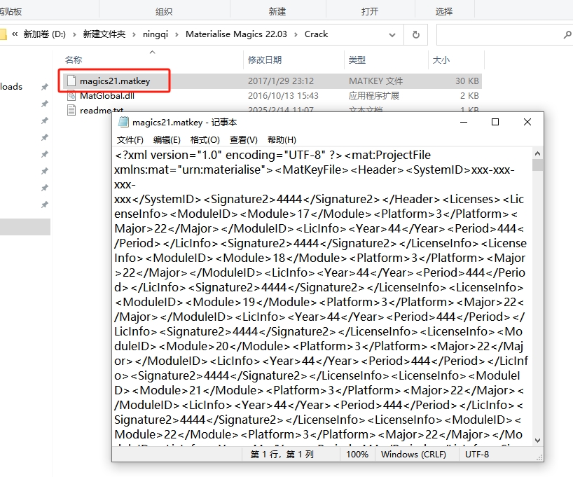Click the folder icon in address bar

(3, 34)
